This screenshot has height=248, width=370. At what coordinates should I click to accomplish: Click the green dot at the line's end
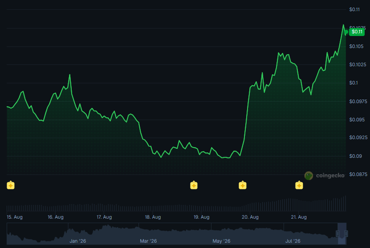coord(346,32)
